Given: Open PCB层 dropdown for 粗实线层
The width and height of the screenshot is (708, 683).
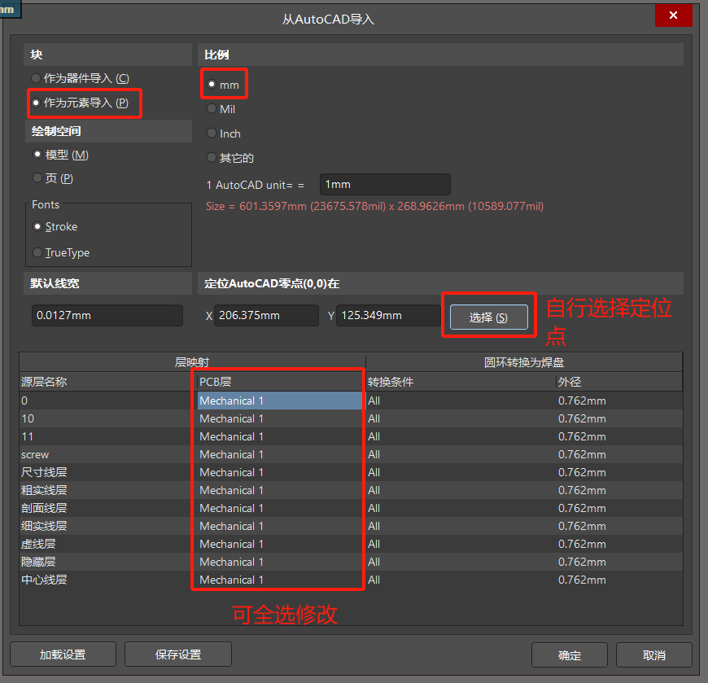Looking at the screenshot, I should coord(280,490).
